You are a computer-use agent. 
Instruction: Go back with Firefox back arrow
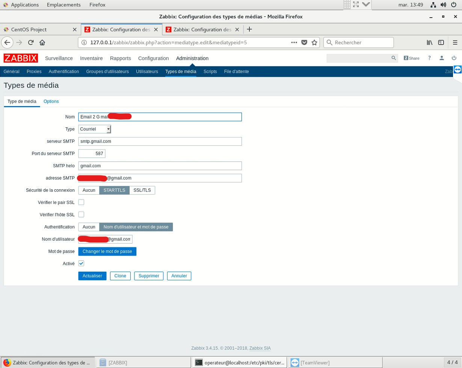[7, 42]
